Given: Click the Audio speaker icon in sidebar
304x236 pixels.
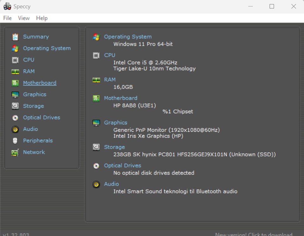Looking at the screenshot, I should 15,129.
